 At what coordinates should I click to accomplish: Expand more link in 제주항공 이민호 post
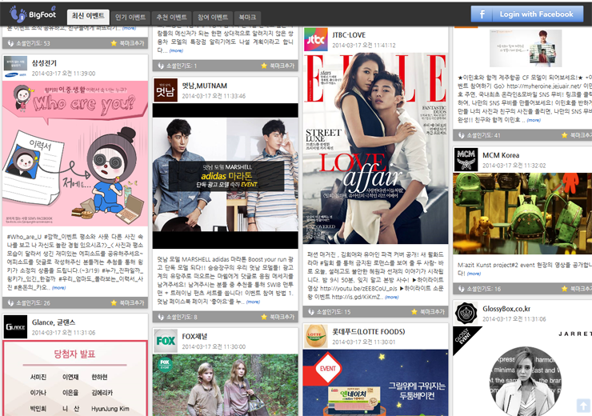tap(534, 120)
